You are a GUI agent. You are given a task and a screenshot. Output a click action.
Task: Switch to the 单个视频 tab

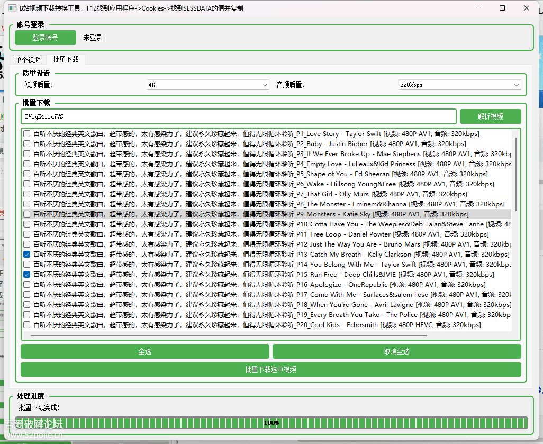[x=28, y=60]
